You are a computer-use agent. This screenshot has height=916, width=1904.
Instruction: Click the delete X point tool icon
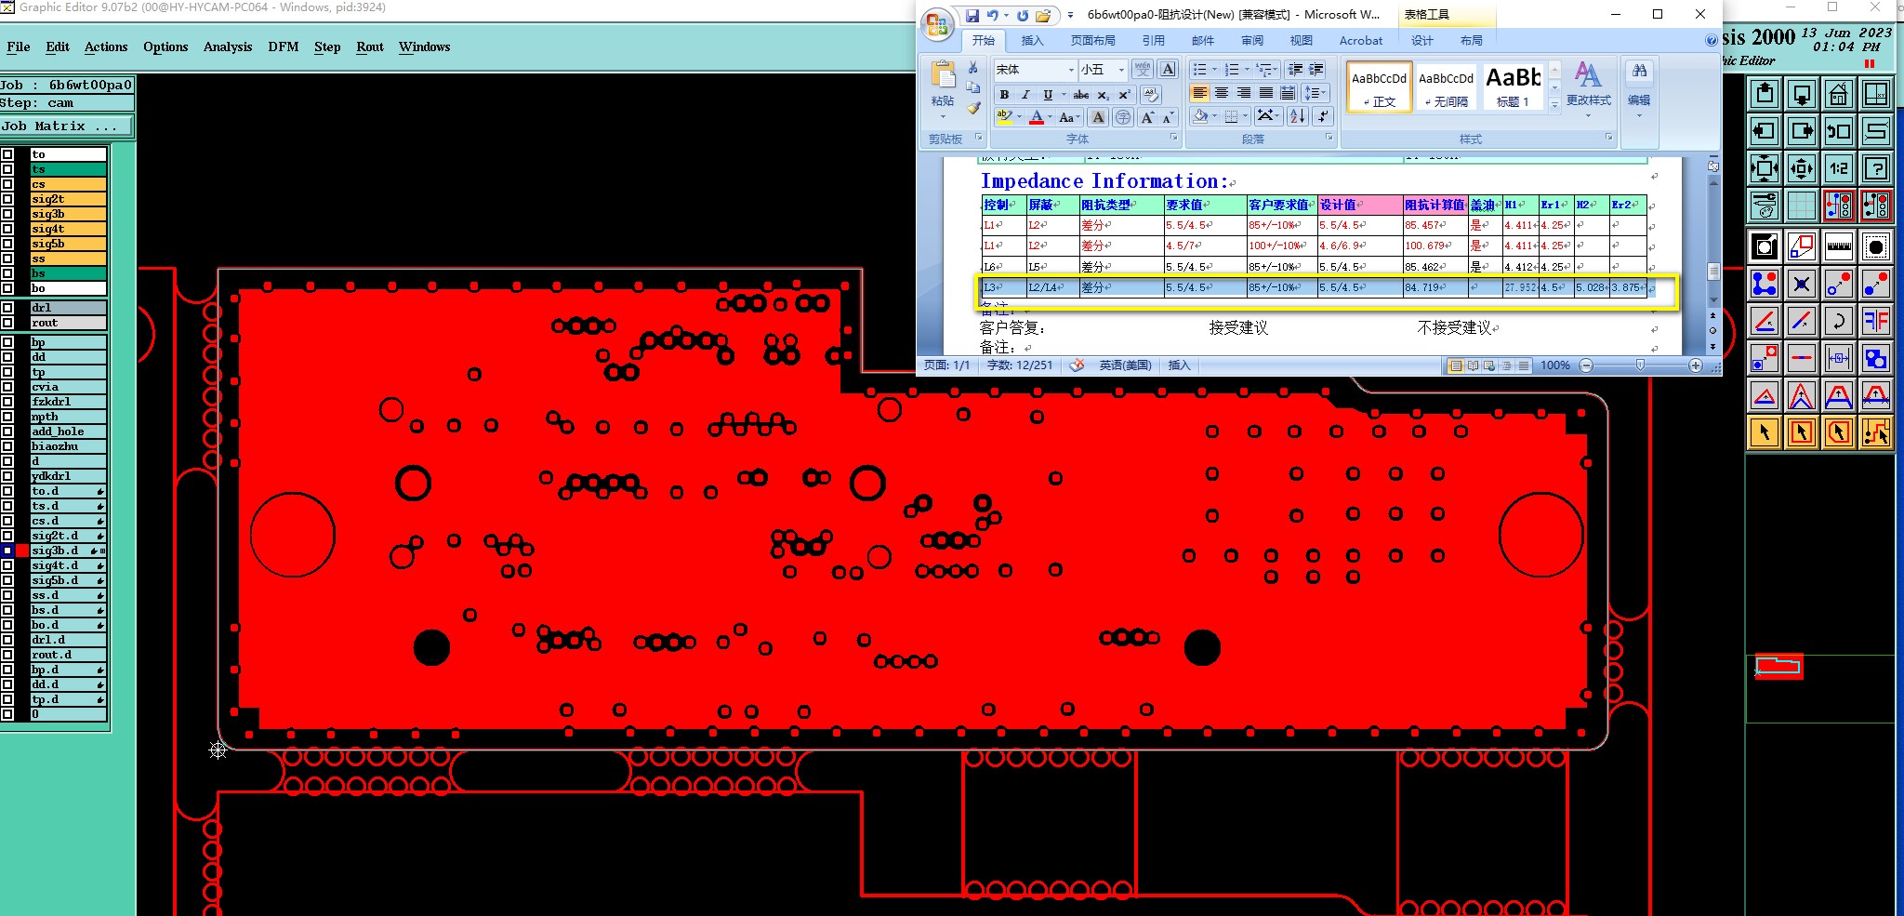click(1802, 284)
